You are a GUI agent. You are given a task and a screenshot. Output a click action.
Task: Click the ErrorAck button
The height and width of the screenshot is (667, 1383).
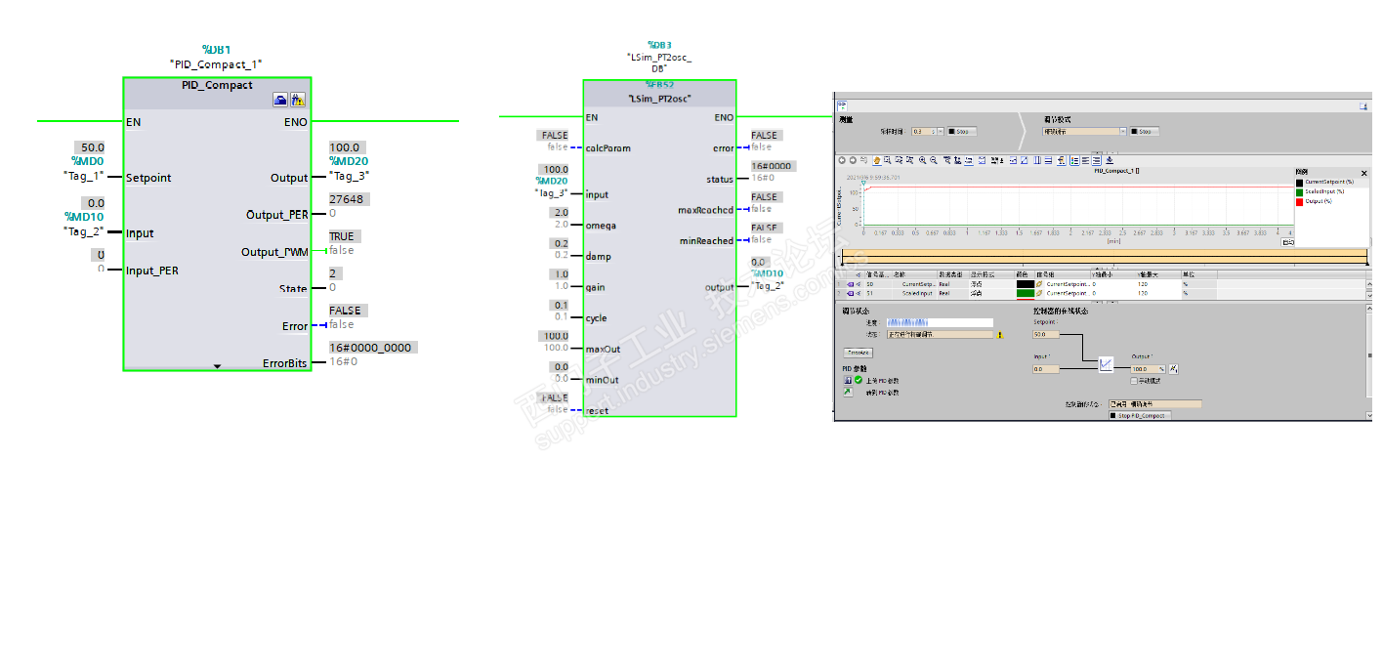click(x=859, y=353)
